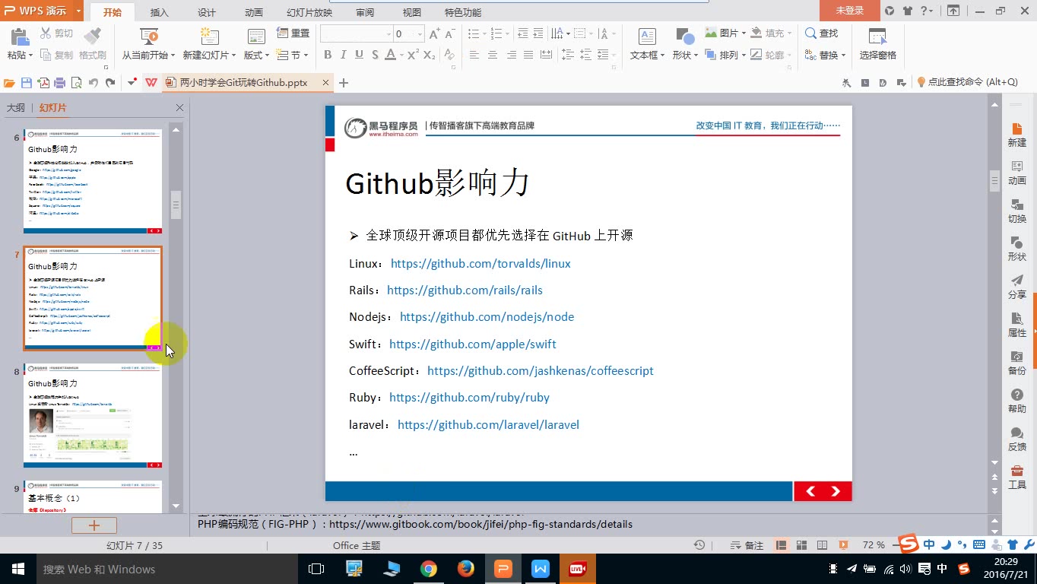Open the Design (设计) tab
The height and width of the screenshot is (584, 1037).
[206, 12]
